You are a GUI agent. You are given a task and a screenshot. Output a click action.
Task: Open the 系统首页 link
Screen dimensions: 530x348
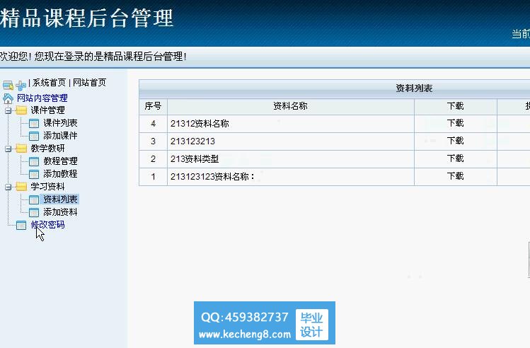[x=49, y=83]
